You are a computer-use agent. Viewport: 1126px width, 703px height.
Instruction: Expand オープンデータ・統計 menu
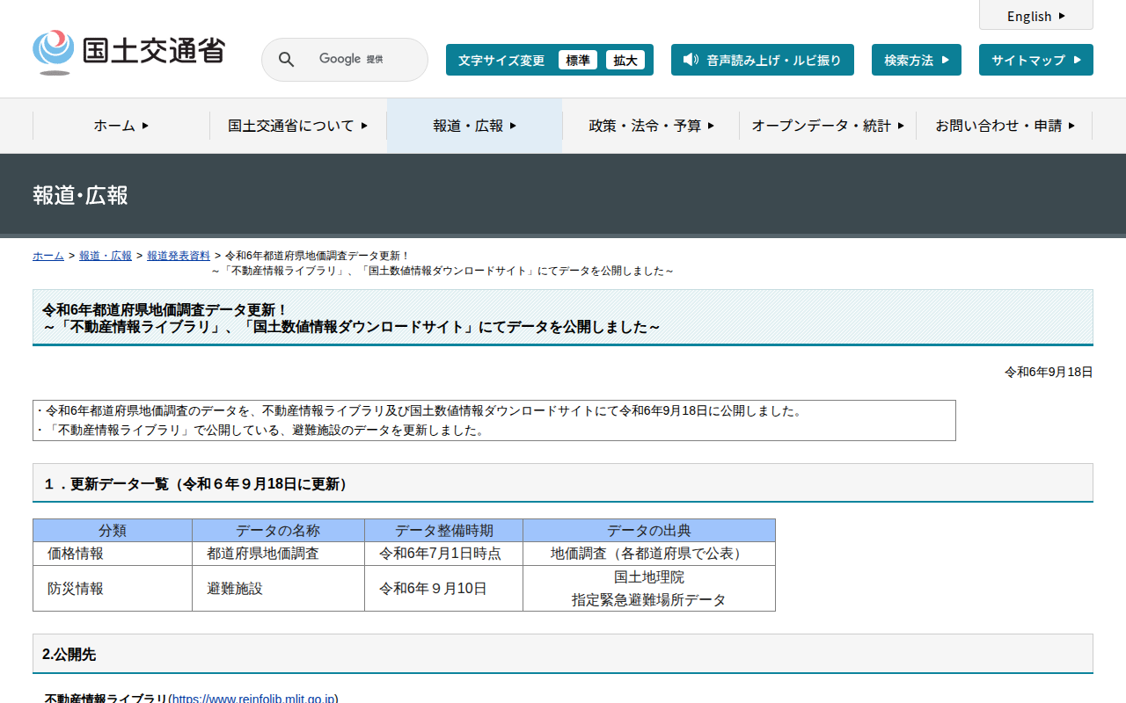click(x=827, y=126)
